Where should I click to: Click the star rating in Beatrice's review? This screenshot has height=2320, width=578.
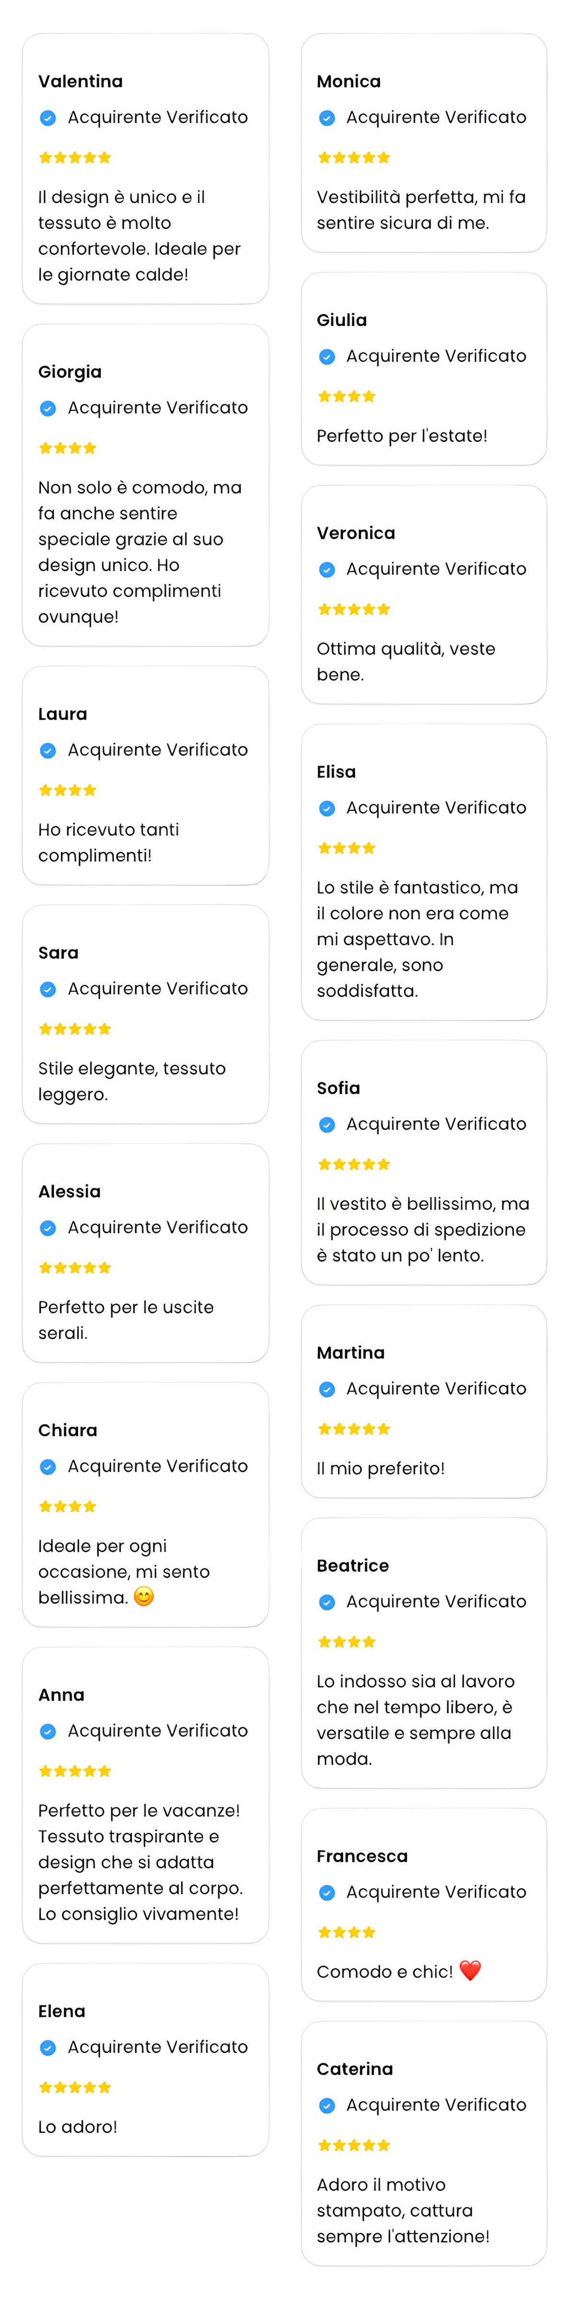[x=347, y=1643]
